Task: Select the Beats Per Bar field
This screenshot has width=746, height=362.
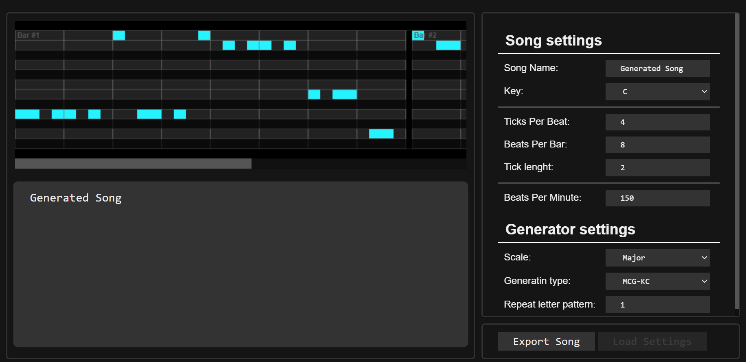Action: [657, 145]
